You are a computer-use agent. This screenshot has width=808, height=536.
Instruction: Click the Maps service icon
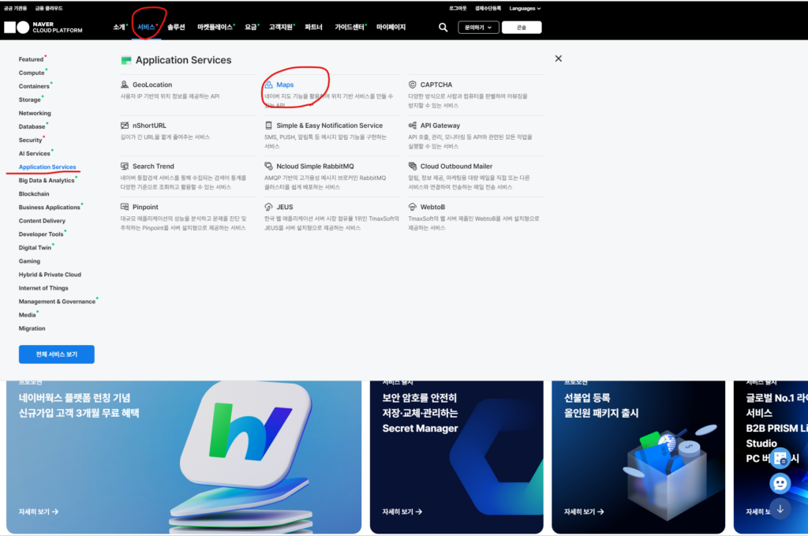click(x=268, y=84)
